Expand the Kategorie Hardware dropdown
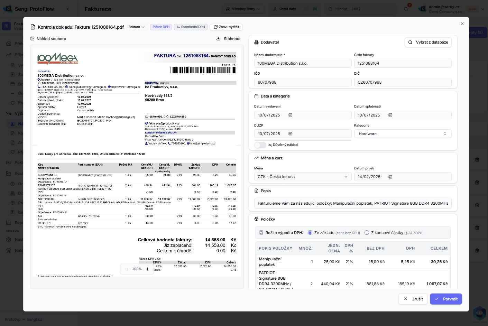Screen dimensions: 488x326 403,134
